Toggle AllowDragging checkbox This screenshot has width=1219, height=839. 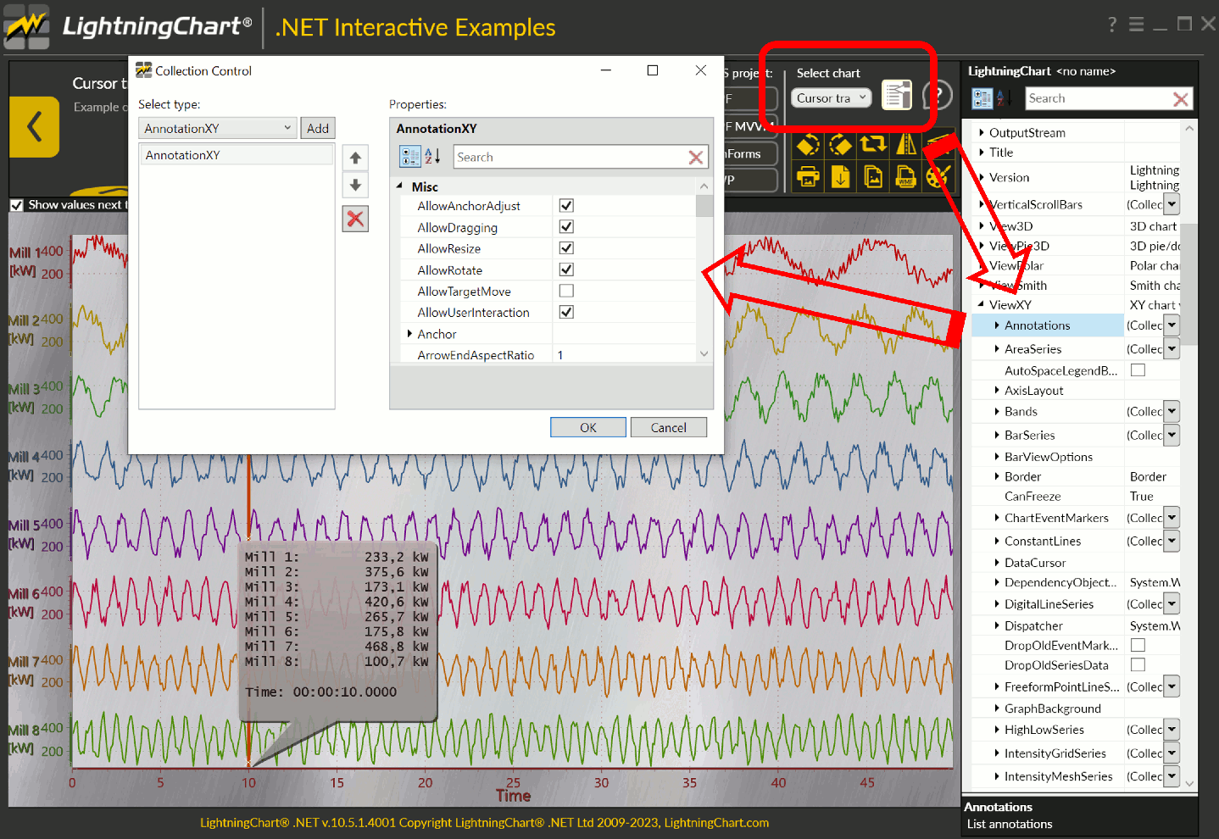click(x=566, y=227)
